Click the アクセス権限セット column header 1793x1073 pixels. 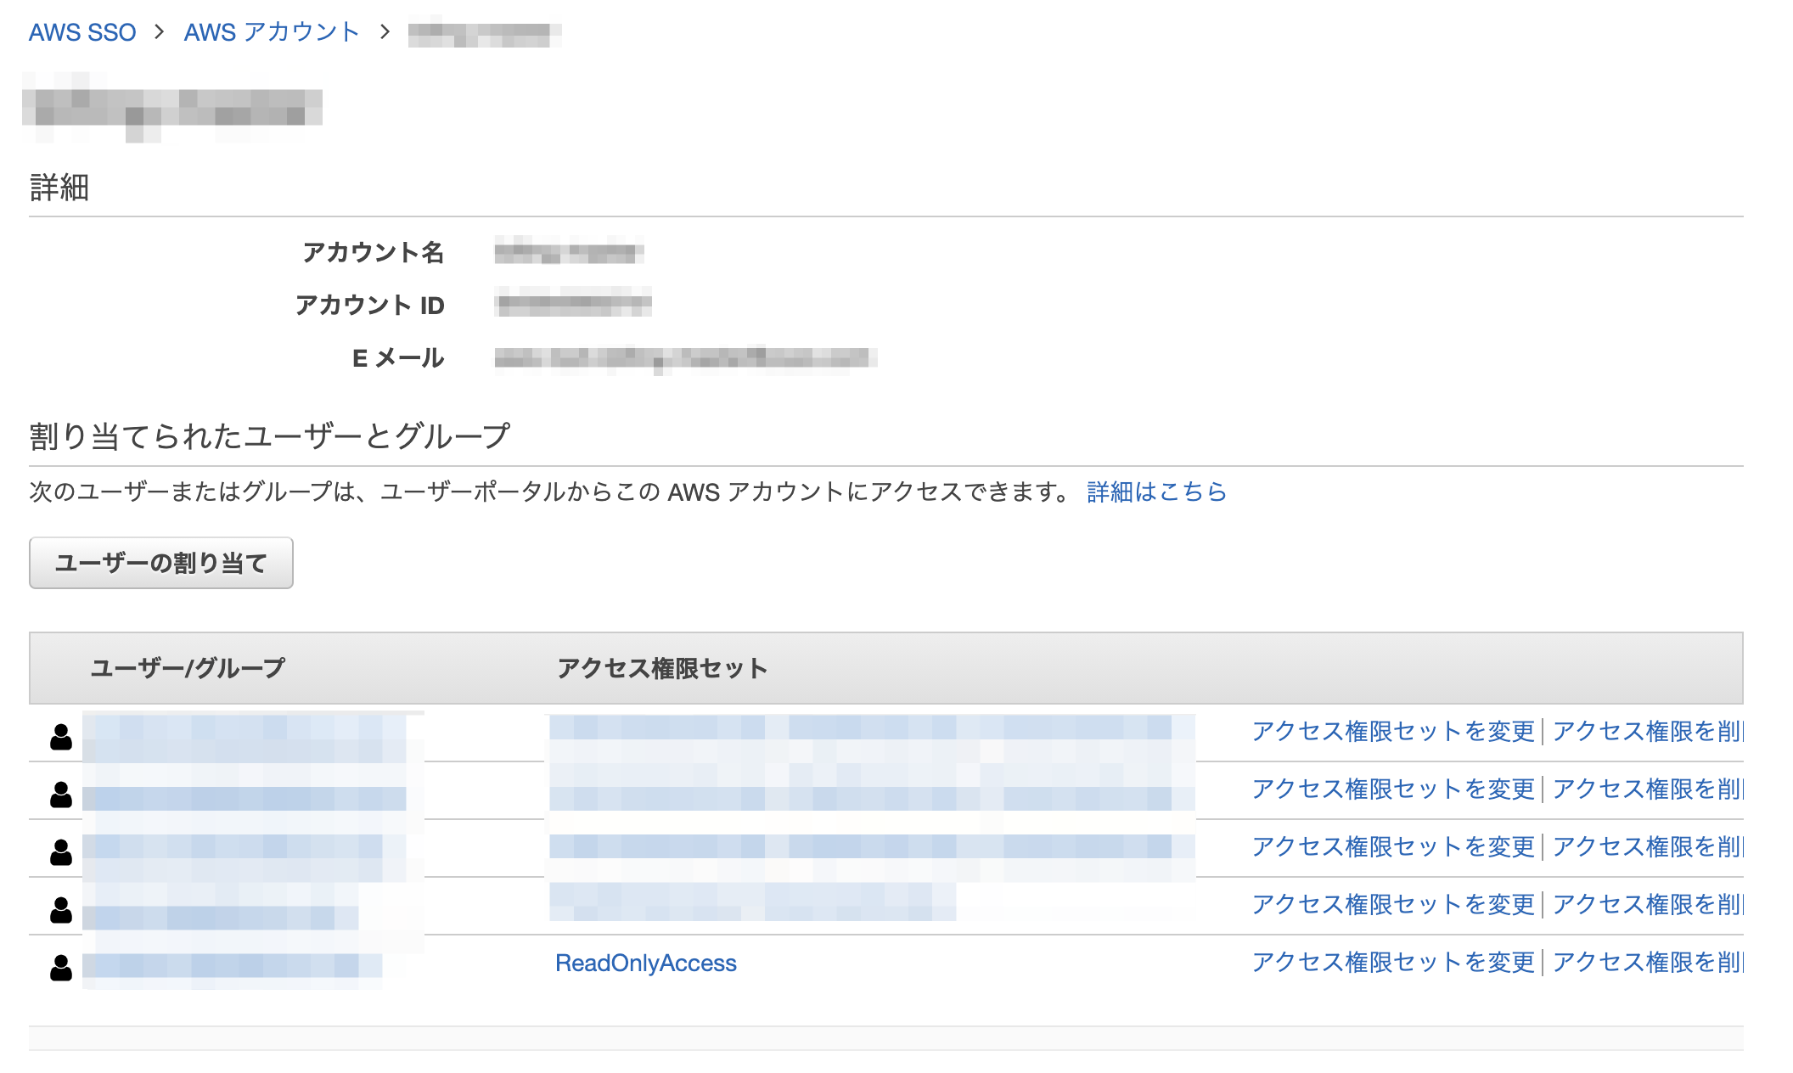(662, 668)
